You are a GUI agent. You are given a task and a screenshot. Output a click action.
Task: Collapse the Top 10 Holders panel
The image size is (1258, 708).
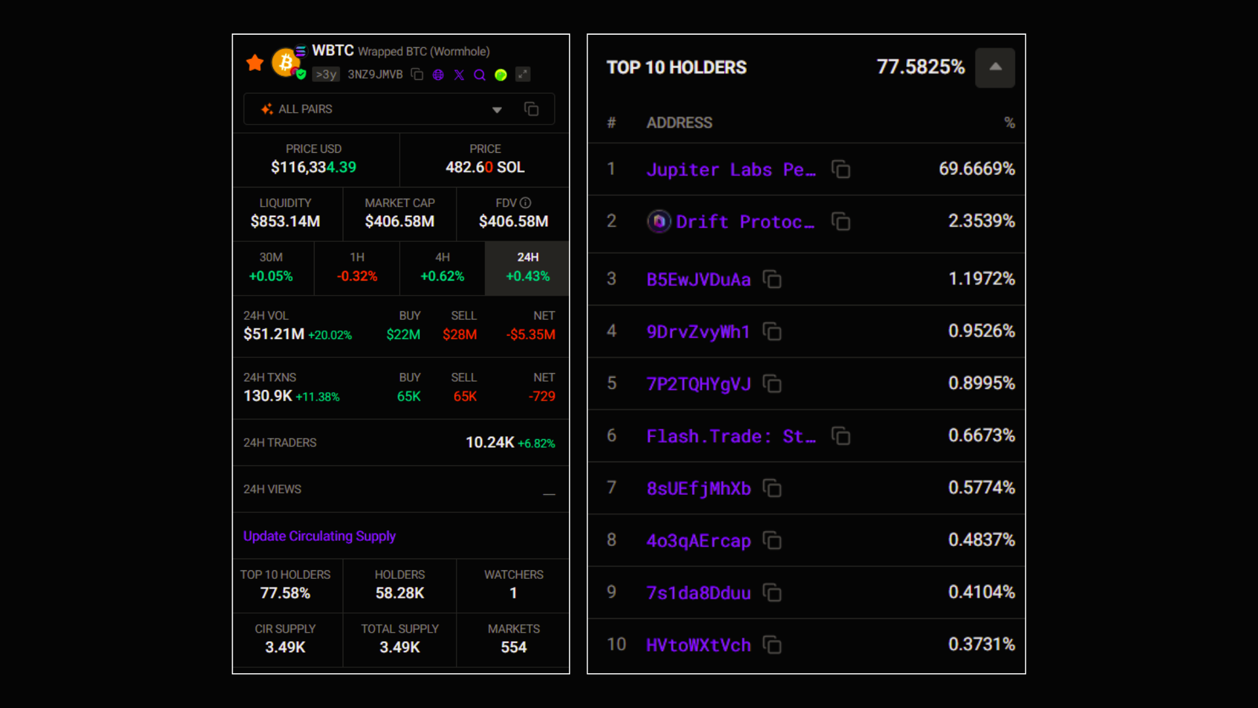pyautogui.click(x=995, y=68)
